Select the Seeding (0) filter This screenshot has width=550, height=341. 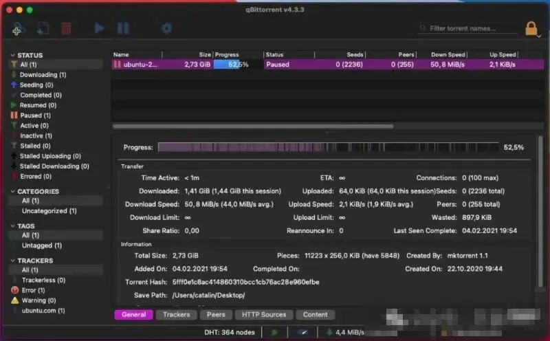[x=56, y=85]
